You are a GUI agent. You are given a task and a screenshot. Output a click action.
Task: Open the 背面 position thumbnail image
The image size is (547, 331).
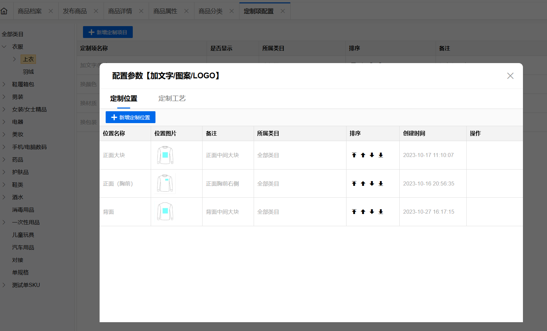pyautogui.click(x=165, y=212)
